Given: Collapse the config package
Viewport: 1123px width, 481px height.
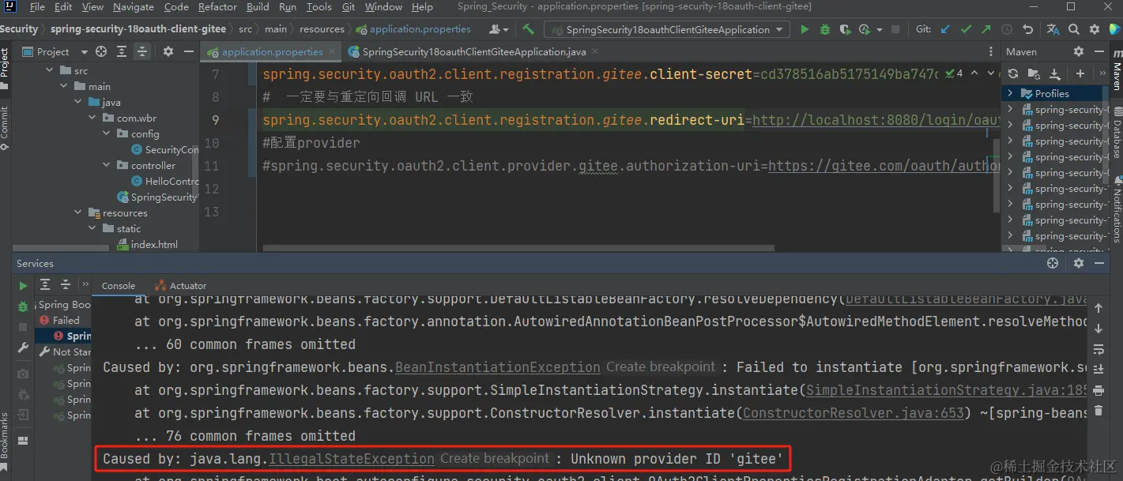Looking at the screenshot, I should (x=107, y=133).
